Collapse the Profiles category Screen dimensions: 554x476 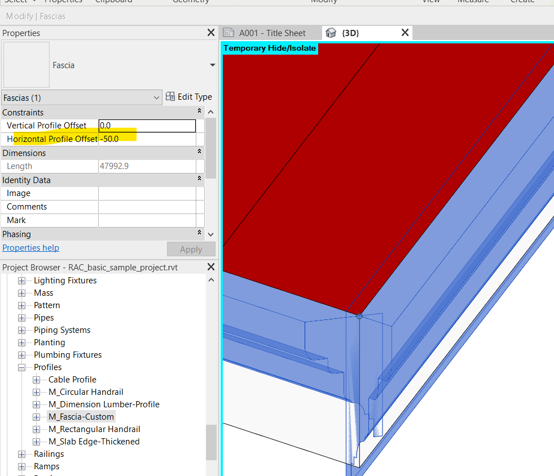tap(21, 367)
